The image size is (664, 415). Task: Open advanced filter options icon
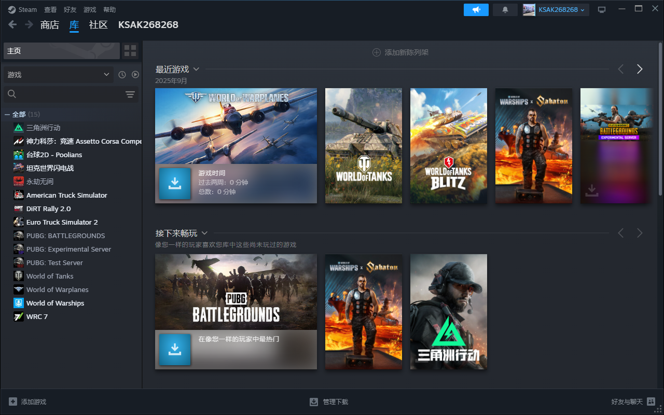(x=130, y=94)
